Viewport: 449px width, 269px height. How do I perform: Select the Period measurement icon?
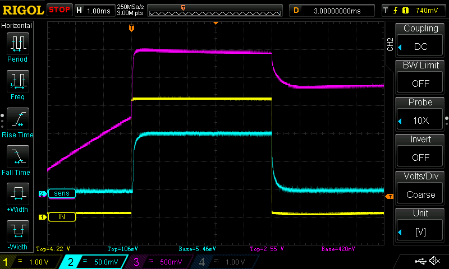[x=18, y=44]
